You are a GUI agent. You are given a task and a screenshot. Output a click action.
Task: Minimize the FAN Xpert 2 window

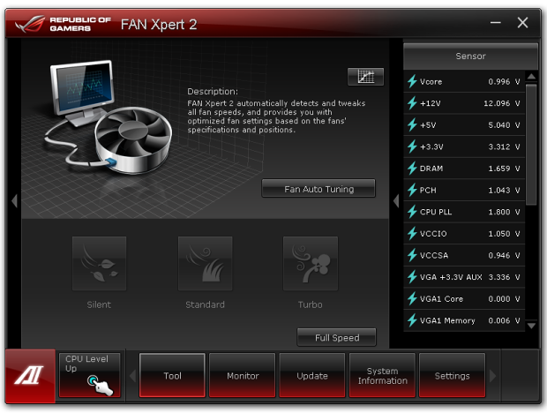pos(495,23)
